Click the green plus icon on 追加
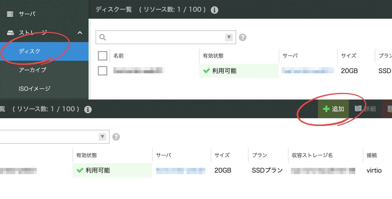 [x=326, y=109]
